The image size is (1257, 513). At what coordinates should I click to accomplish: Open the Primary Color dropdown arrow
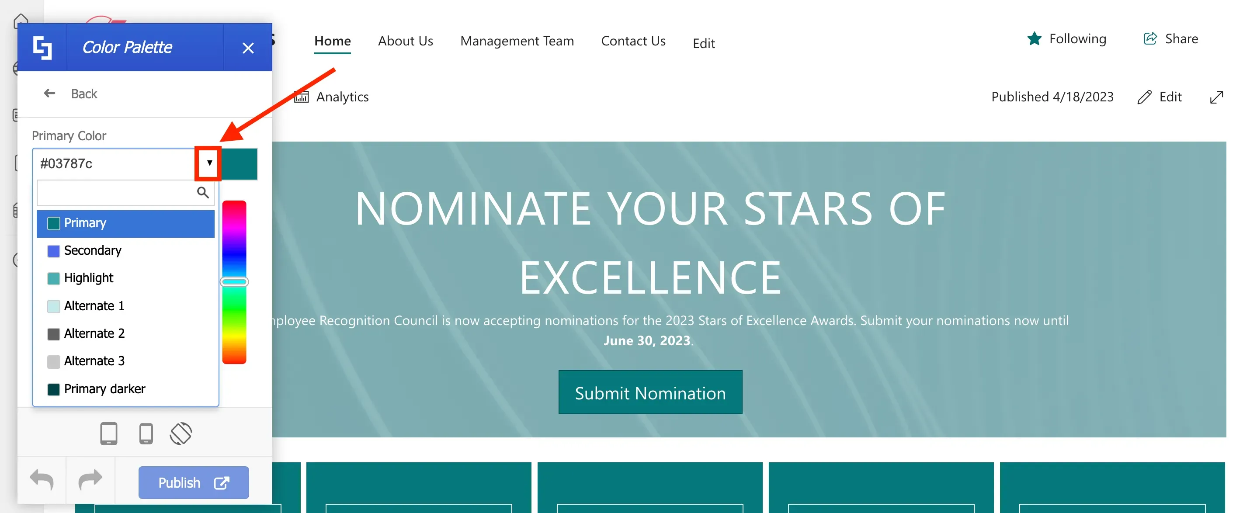209,163
